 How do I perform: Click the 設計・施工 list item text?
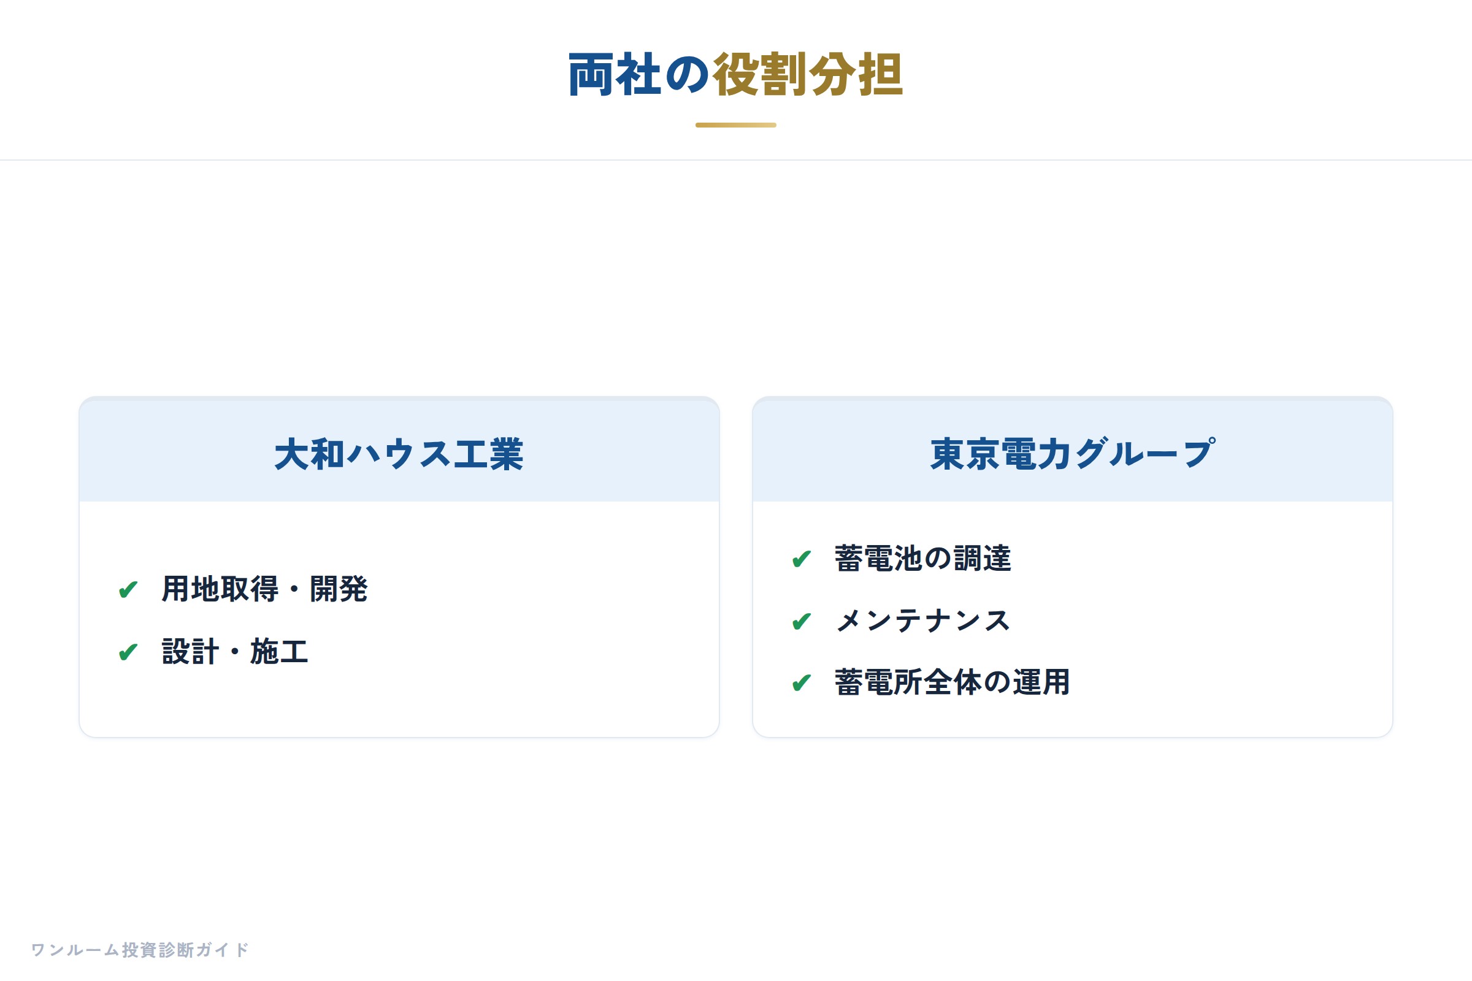pos(235,652)
